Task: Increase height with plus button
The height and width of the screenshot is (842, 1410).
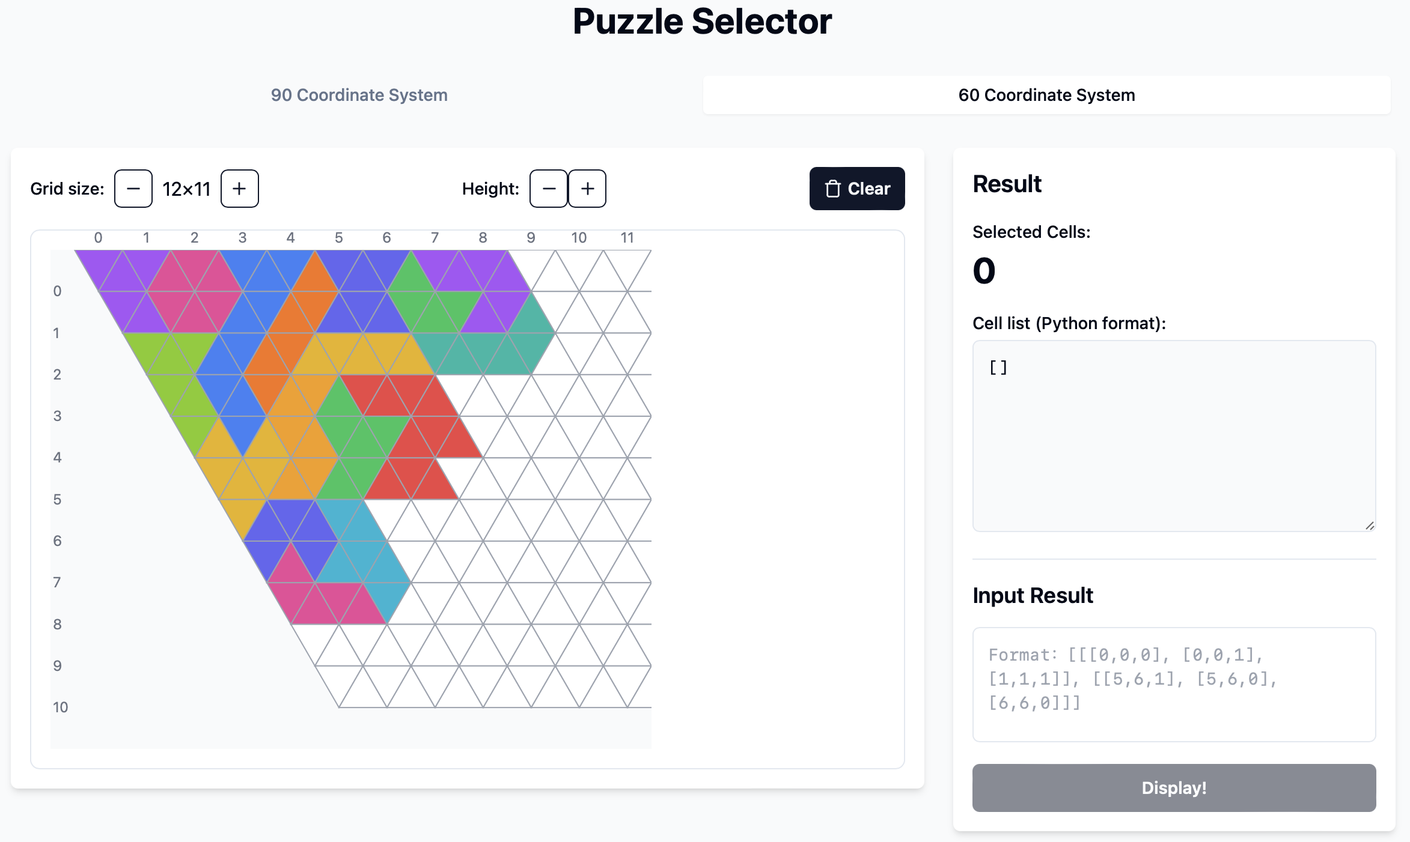Action: coord(587,189)
